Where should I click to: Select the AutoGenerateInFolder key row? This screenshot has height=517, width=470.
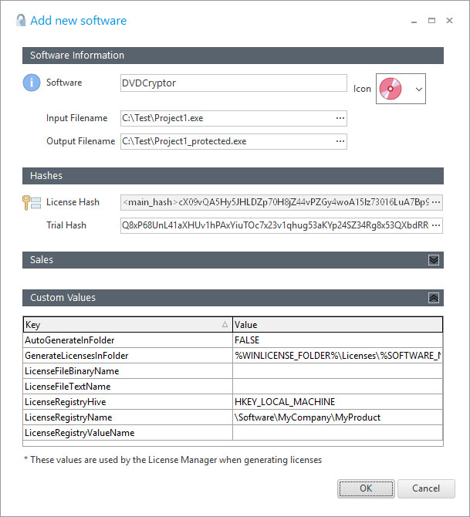coord(127,340)
